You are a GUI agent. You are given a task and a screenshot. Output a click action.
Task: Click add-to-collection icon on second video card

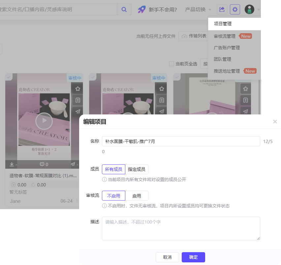pyautogui.click(x=161, y=100)
